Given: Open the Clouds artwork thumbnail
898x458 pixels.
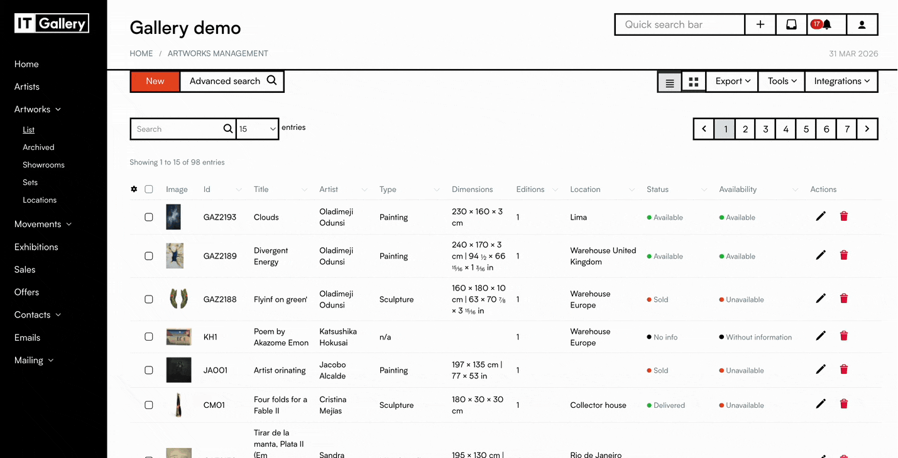Looking at the screenshot, I should 173,217.
